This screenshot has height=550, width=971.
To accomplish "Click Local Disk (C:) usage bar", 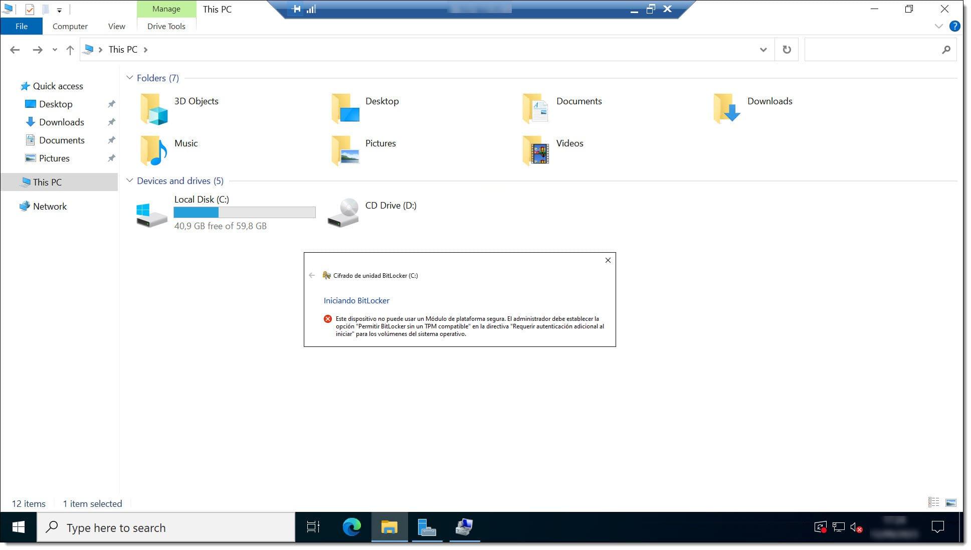I will click(x=245, y=213).
